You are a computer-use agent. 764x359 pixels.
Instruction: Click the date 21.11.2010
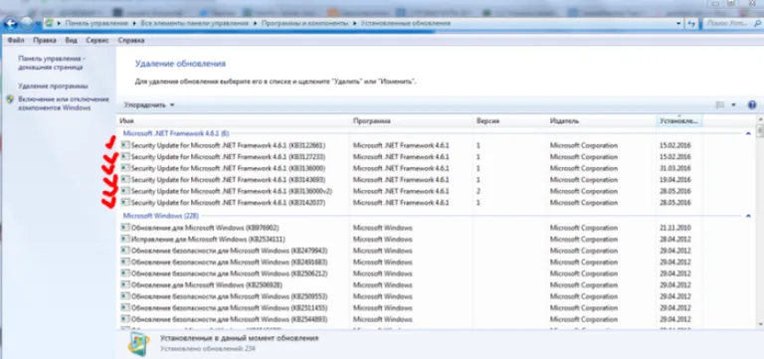(x=674, y=228)
